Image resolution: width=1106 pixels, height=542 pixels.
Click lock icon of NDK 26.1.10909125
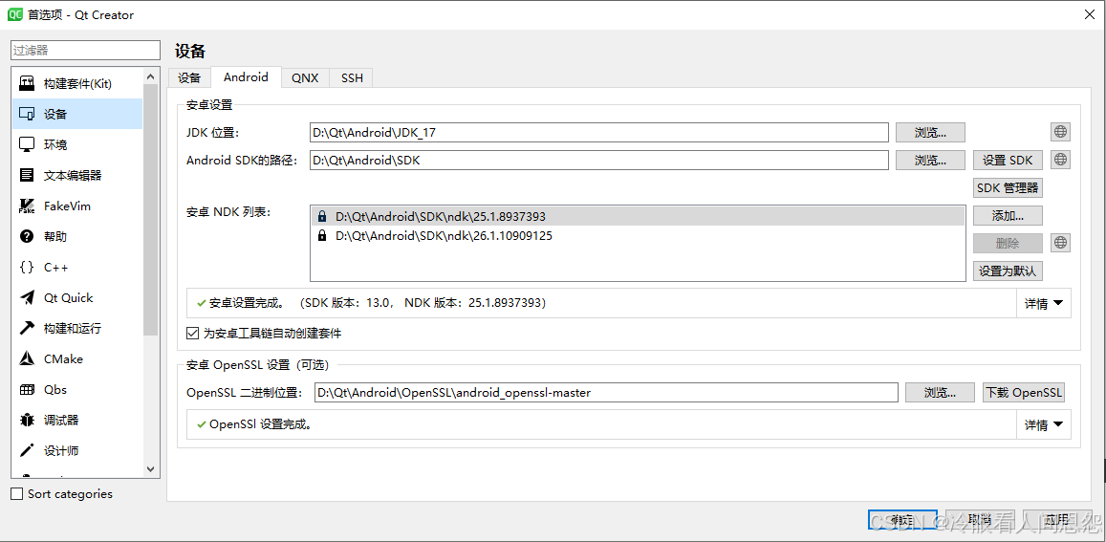321,236
